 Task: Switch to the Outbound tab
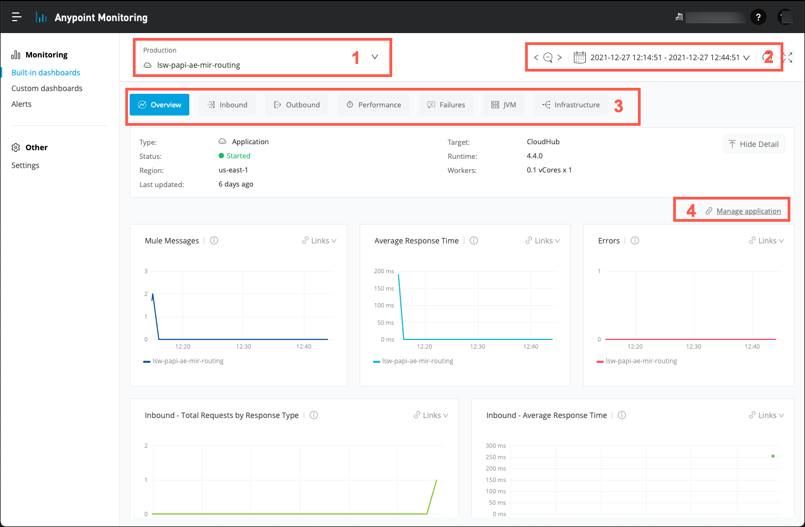tap(297, 105)
